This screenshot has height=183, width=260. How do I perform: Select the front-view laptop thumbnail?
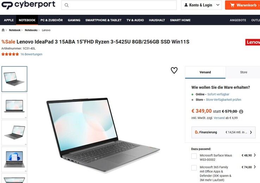click(x=14, y=106)
